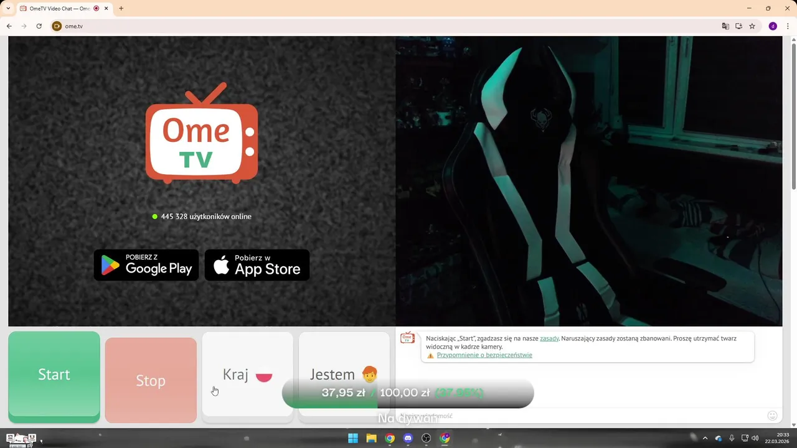Click the green Start button
The width and height of the screenshot is (797, 448).
click(x=54, y=377)
